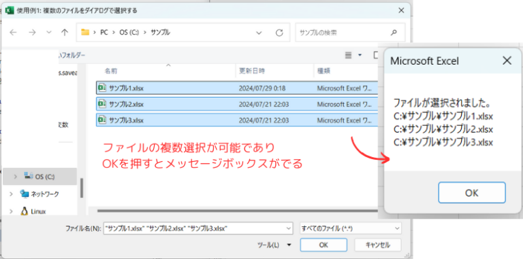The image size is (523, 259).
Task: Go back with the left arrow
Action: click(x=14, y=33)
